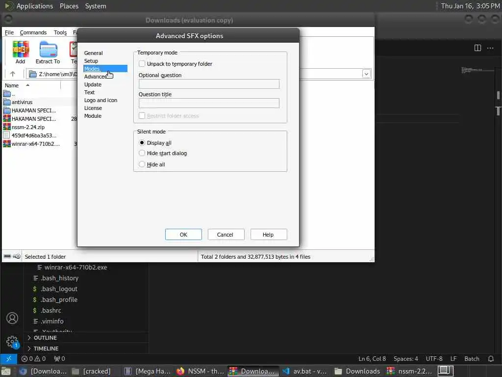The height and width of the screenshot is (377, 502).
Task: Open the VS Code editor more actions ellipsis
Action: pyautogui.click(x=490, y=48)
